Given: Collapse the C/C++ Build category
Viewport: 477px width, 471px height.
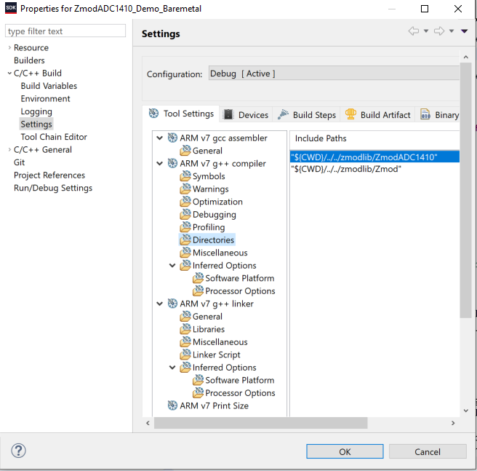Looking at the screenshot, I should (9, 73).
